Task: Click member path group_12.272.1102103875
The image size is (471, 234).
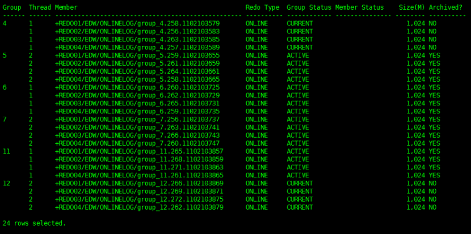Action: [139, 199]
